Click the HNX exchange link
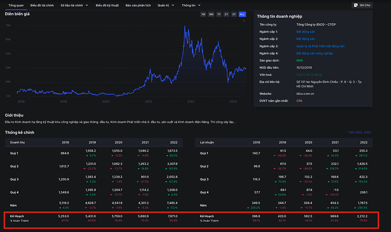The height and width of the screenshot is (232, 391). click(x=299, y=60)
